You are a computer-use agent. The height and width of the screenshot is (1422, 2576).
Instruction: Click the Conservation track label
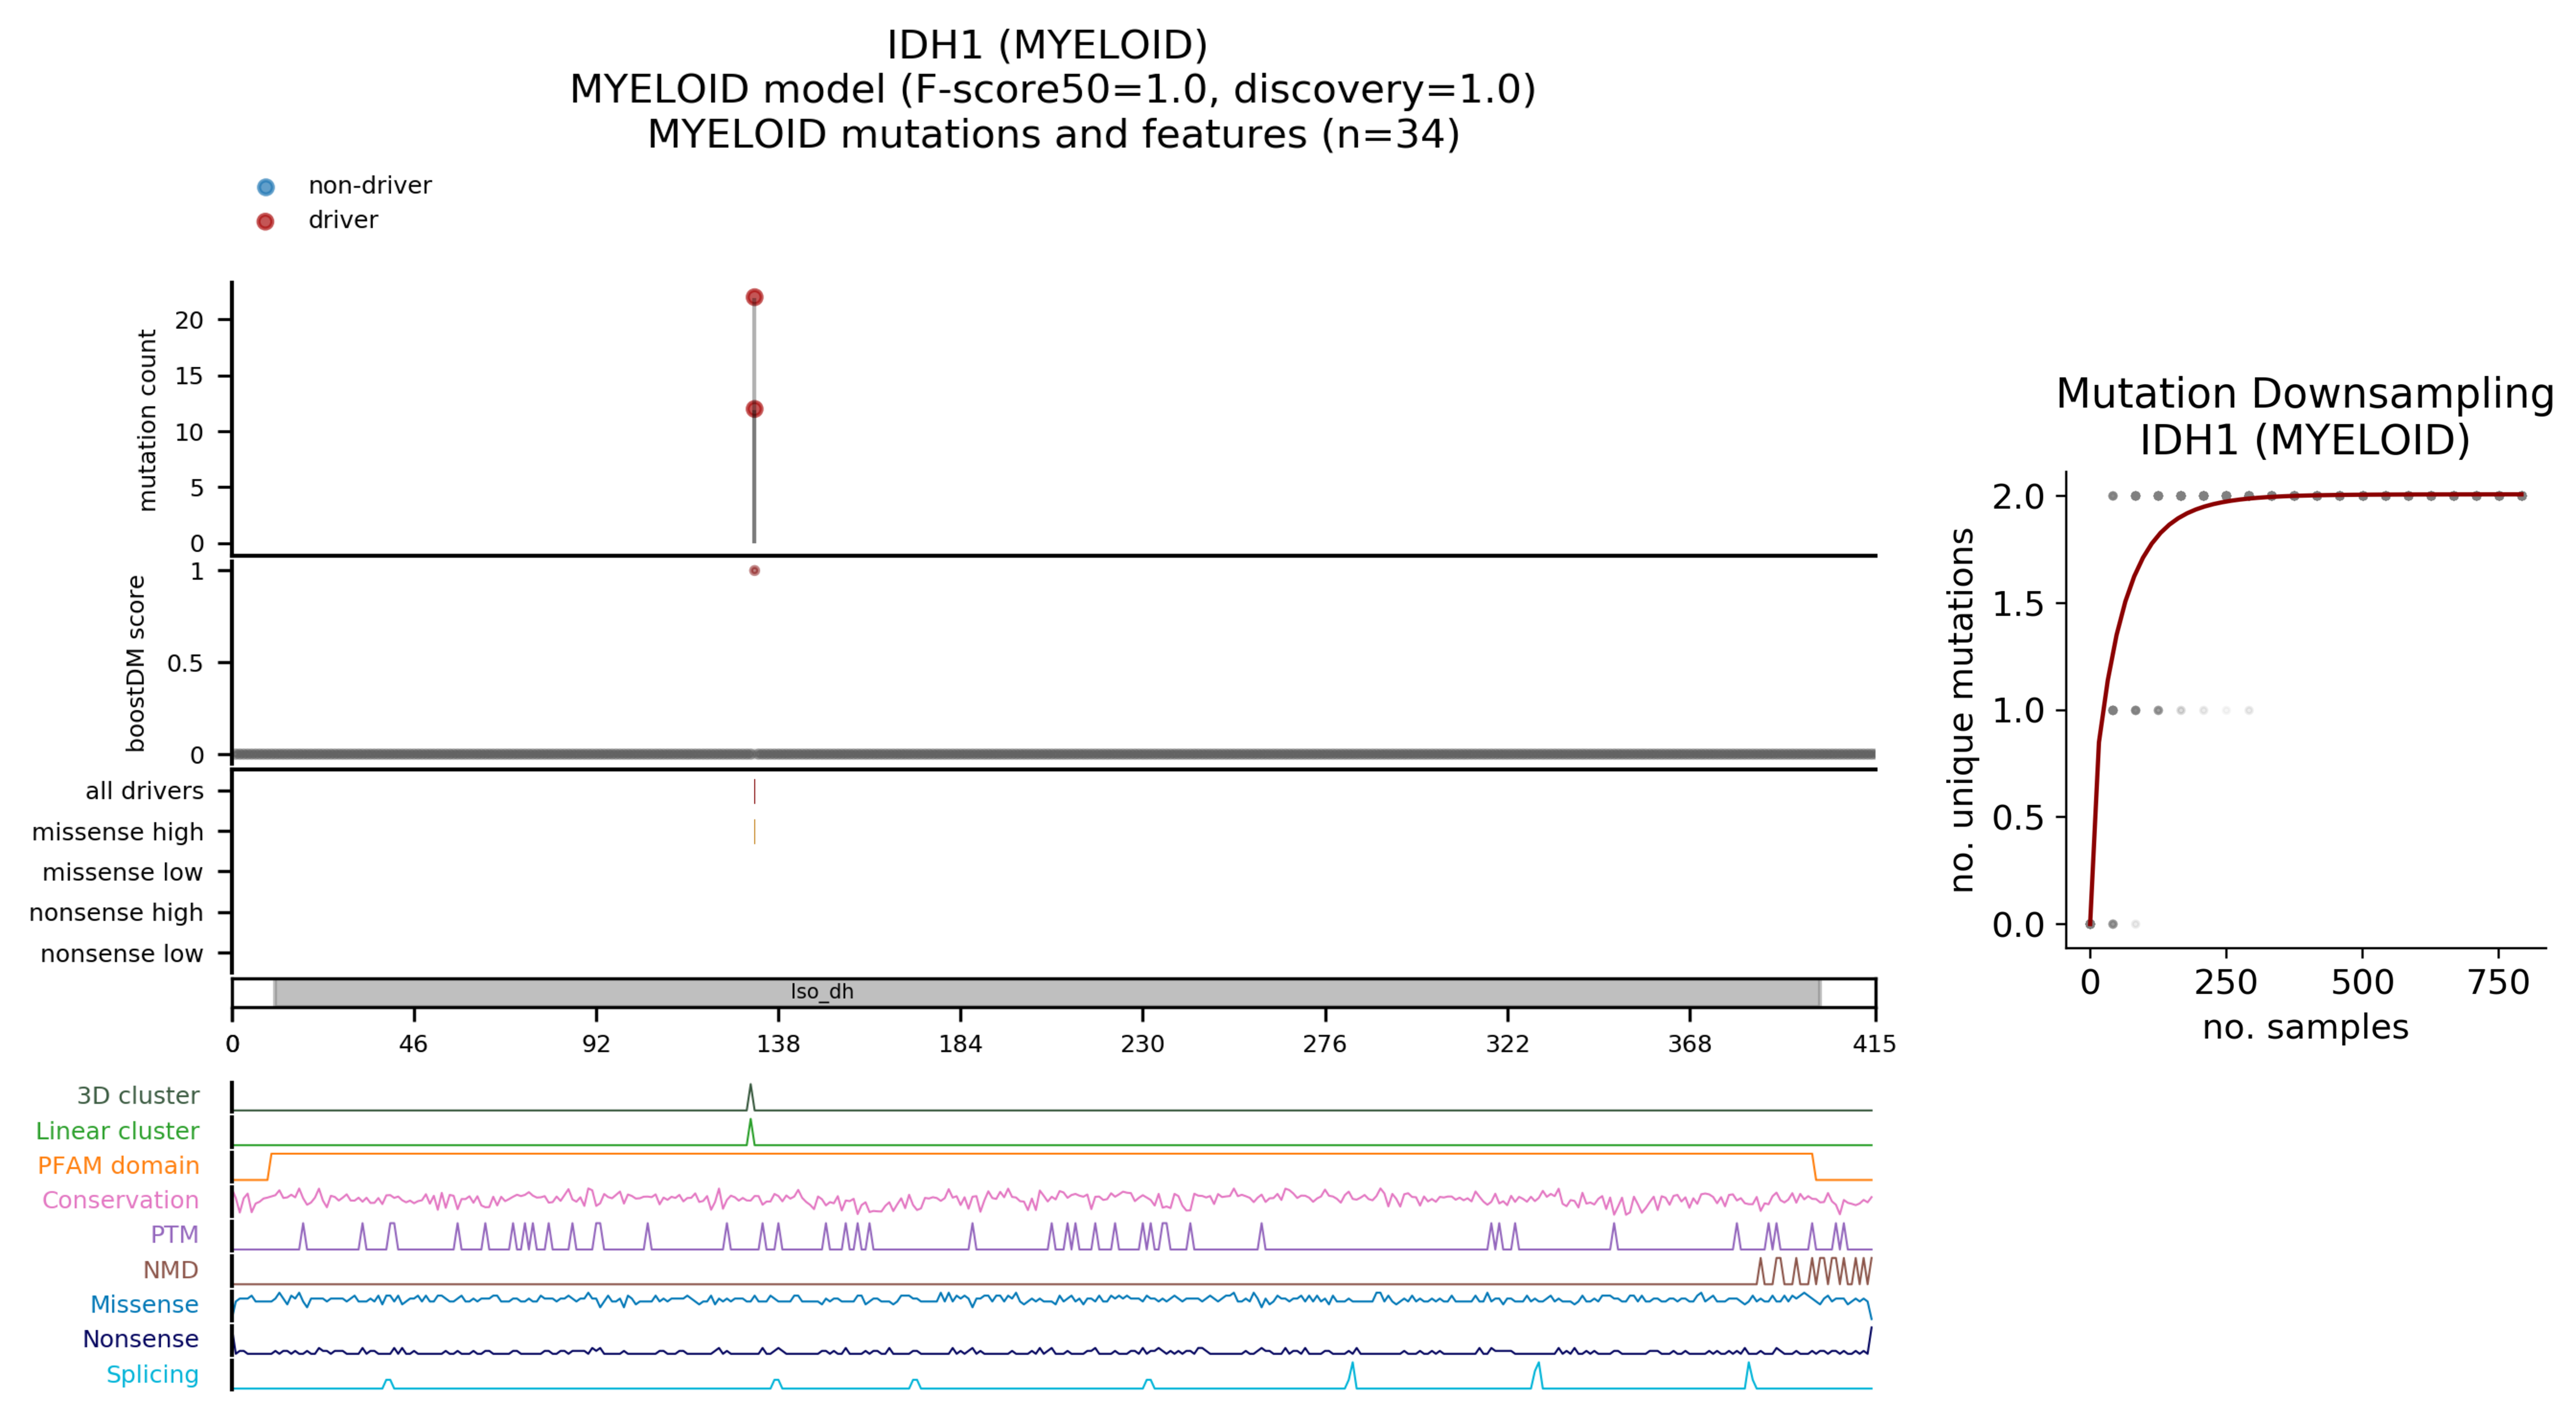pos(120,1200)
